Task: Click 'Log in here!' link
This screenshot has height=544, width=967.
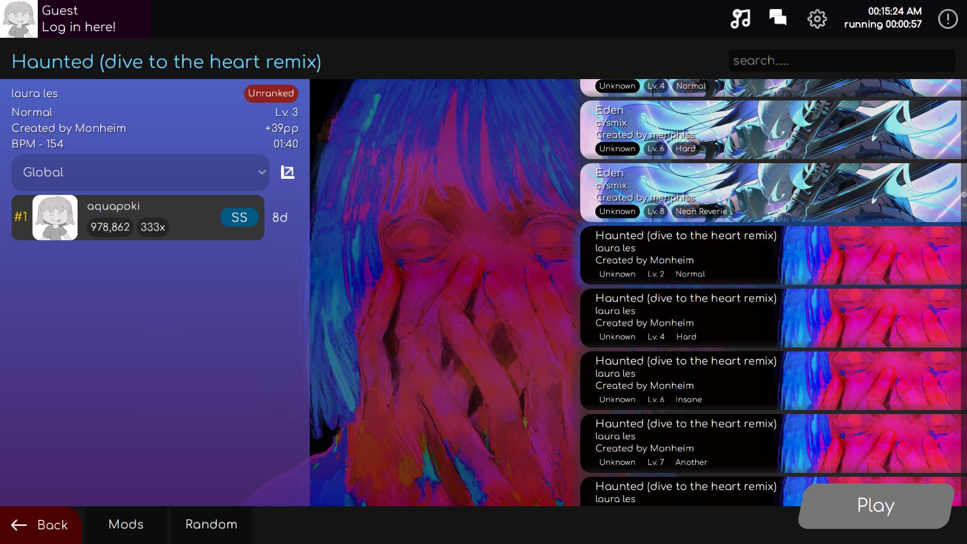Action: coord(79,27)
